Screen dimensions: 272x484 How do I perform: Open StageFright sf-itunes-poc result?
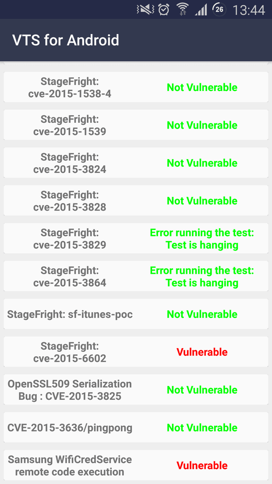click(x=136, y=314)
